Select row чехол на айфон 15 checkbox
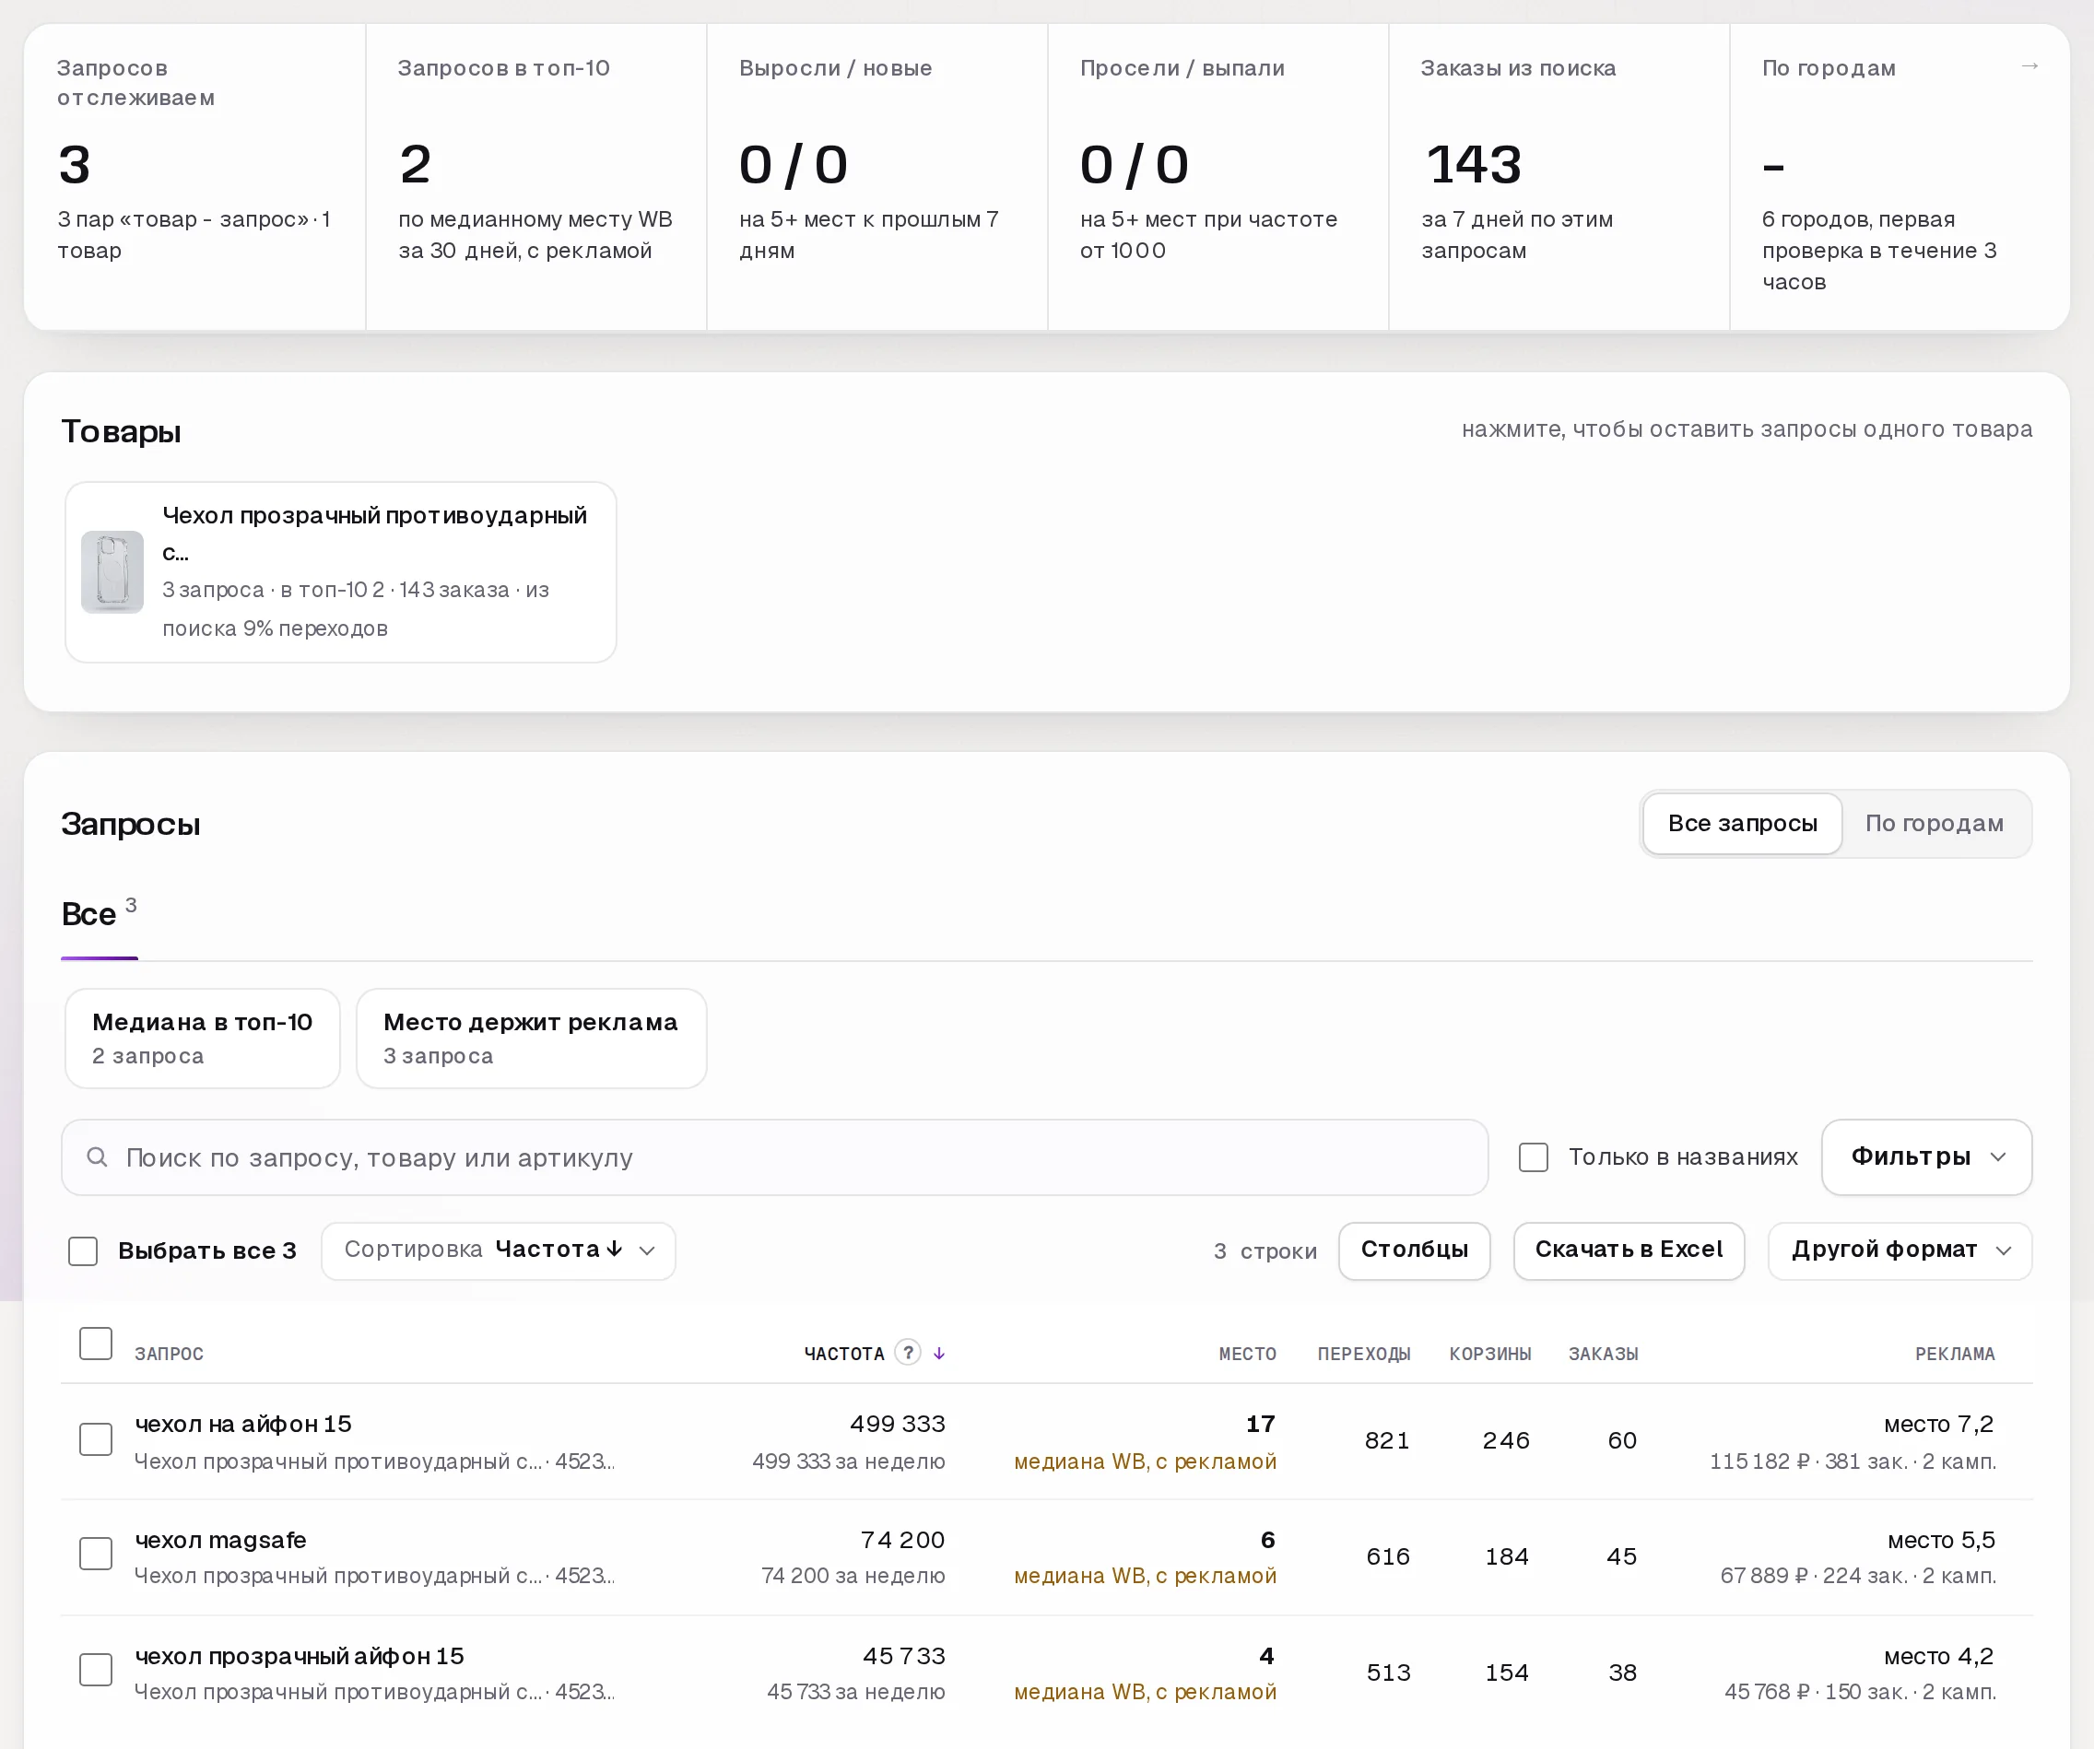 [96, 1438]
